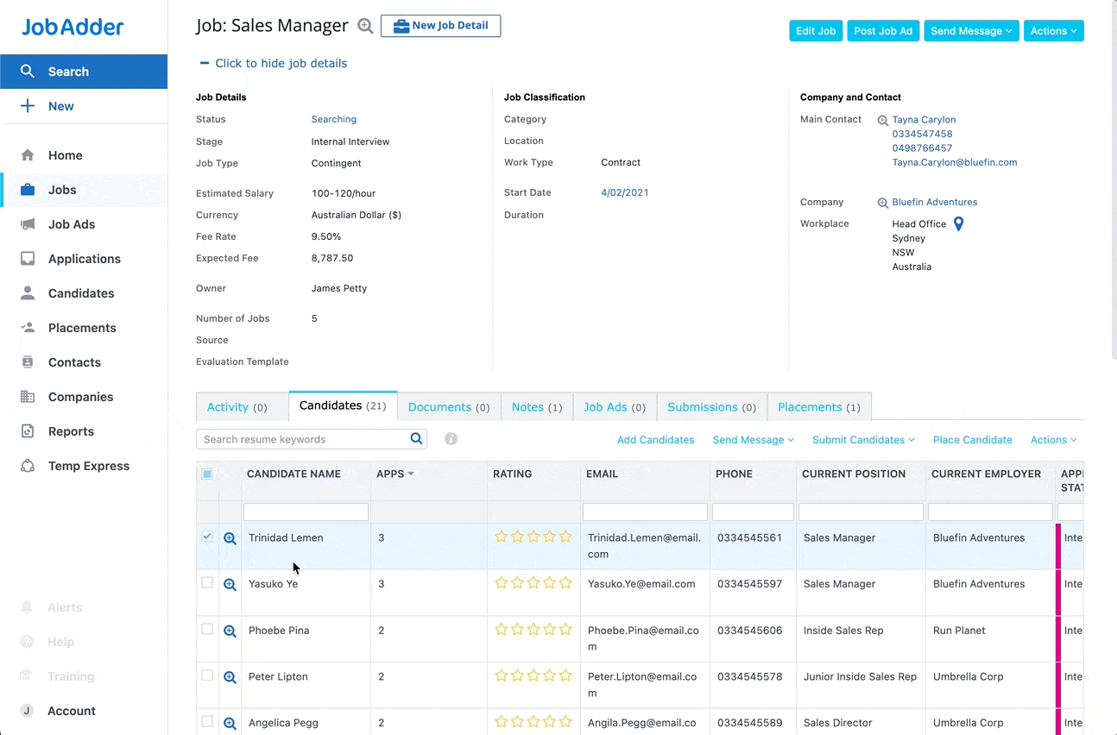Check Yasuko Ye's checkbox
This screenshot has height=735, width=1117.
[207, 583]
